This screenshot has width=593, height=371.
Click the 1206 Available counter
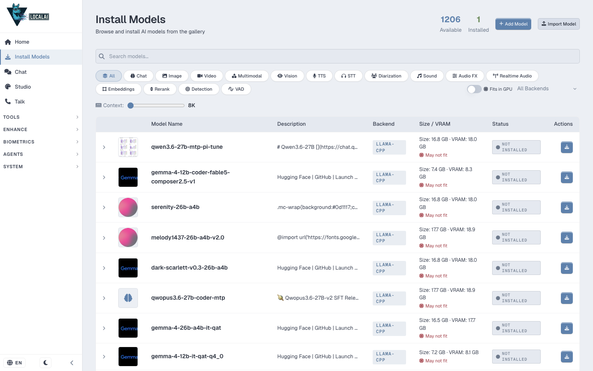pyautogui.click(x=451, y=24)
